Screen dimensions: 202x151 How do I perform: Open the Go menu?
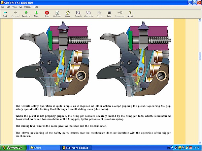click(21, 7)
